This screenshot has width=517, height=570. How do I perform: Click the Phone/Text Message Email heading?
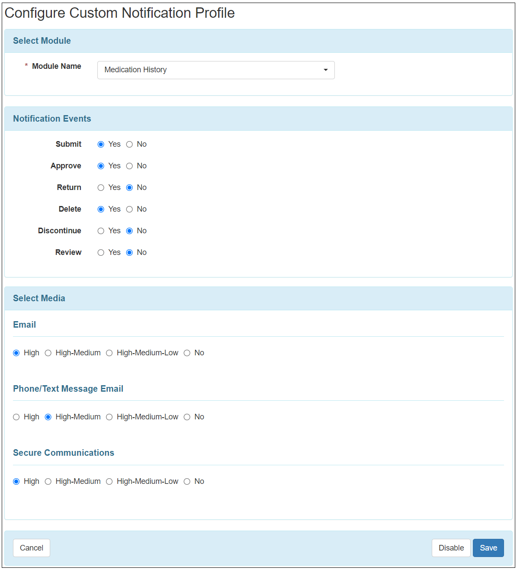click(68, 389)
